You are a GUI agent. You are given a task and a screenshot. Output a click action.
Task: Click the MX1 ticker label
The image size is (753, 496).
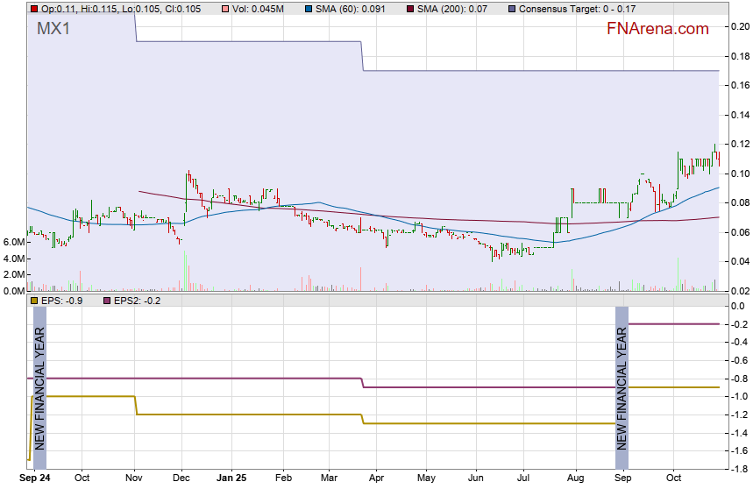(54, 29)
